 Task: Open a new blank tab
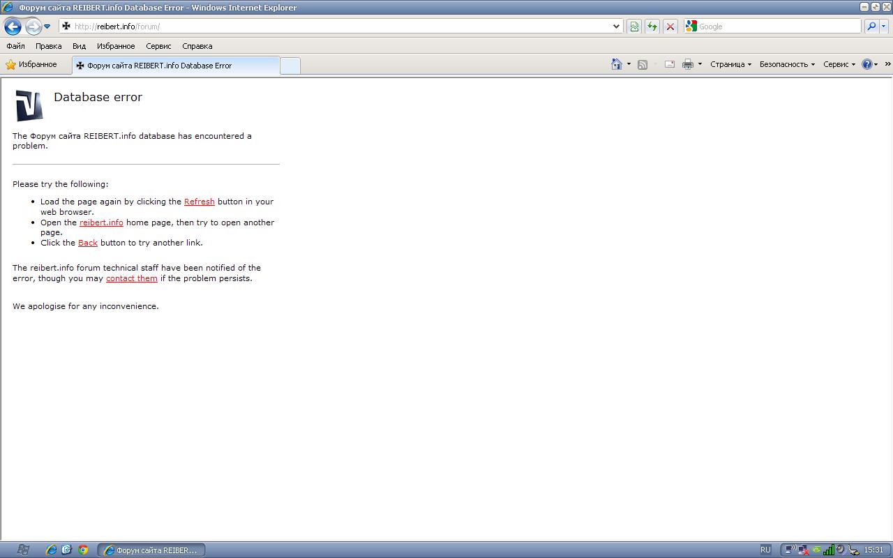[x=290, y=66]
